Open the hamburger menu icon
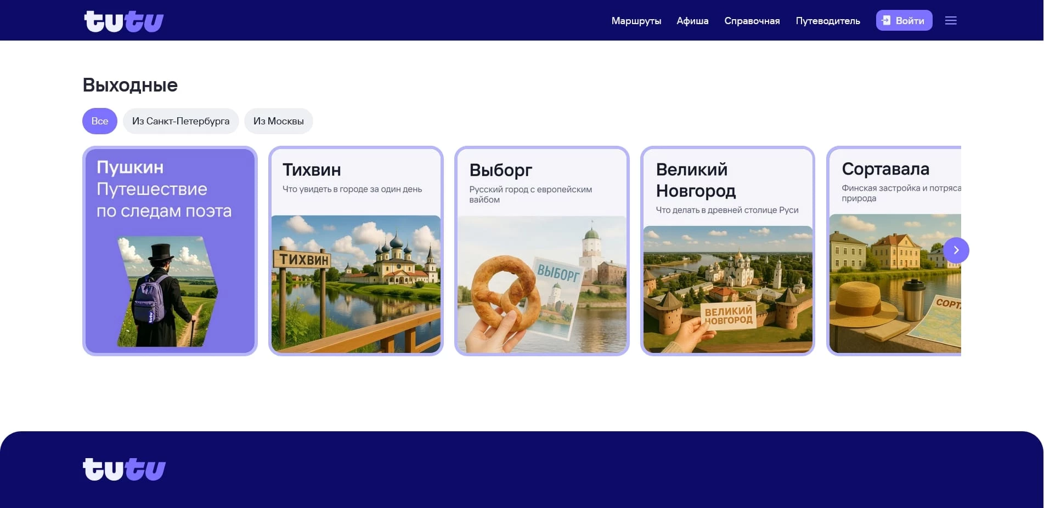Image resolution: width=1044 pixels, height=508 pixels. [x=951, y=20]
